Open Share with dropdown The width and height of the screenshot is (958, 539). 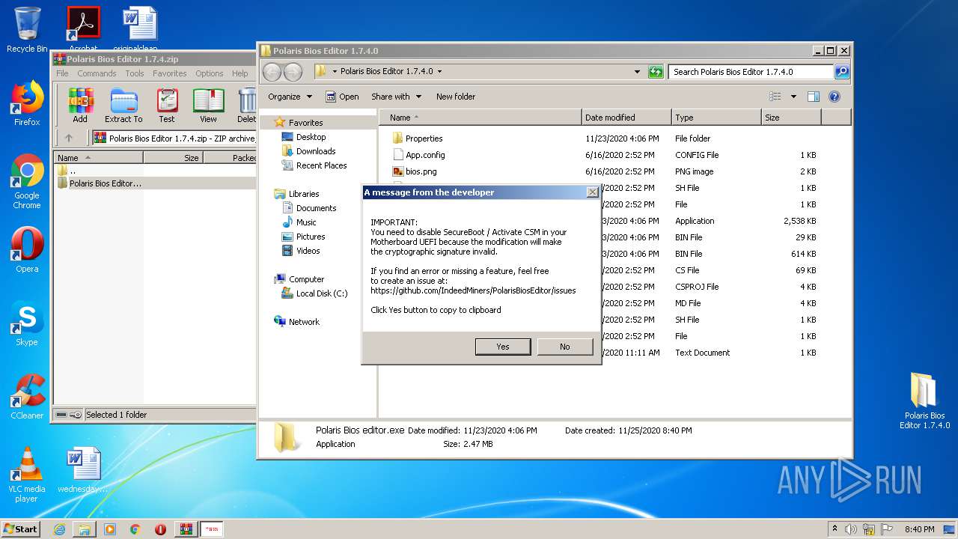tap(397, 97)
